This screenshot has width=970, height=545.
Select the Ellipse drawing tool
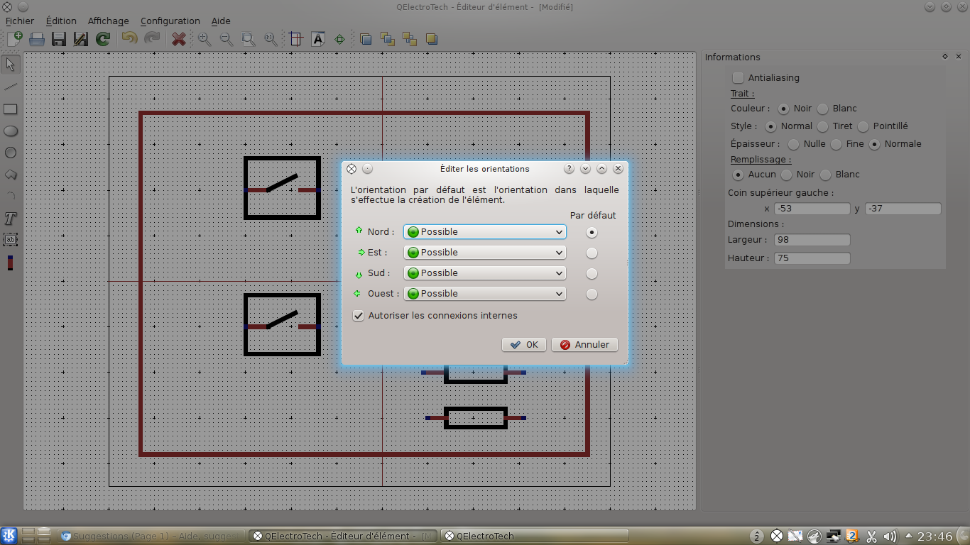coord(10,131)
